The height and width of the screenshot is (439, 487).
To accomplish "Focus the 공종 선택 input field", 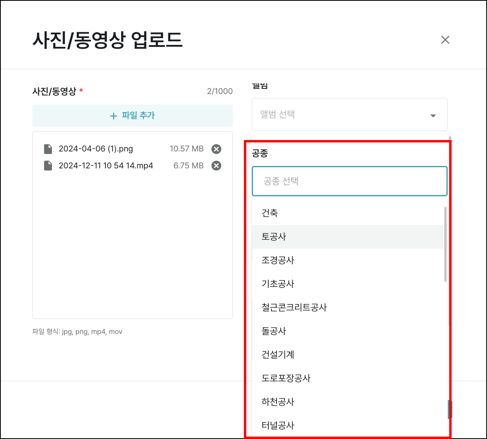I will tap(349, 181).
